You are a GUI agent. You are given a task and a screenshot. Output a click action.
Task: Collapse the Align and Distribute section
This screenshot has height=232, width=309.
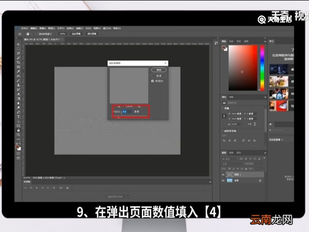[x=222, y=131]
